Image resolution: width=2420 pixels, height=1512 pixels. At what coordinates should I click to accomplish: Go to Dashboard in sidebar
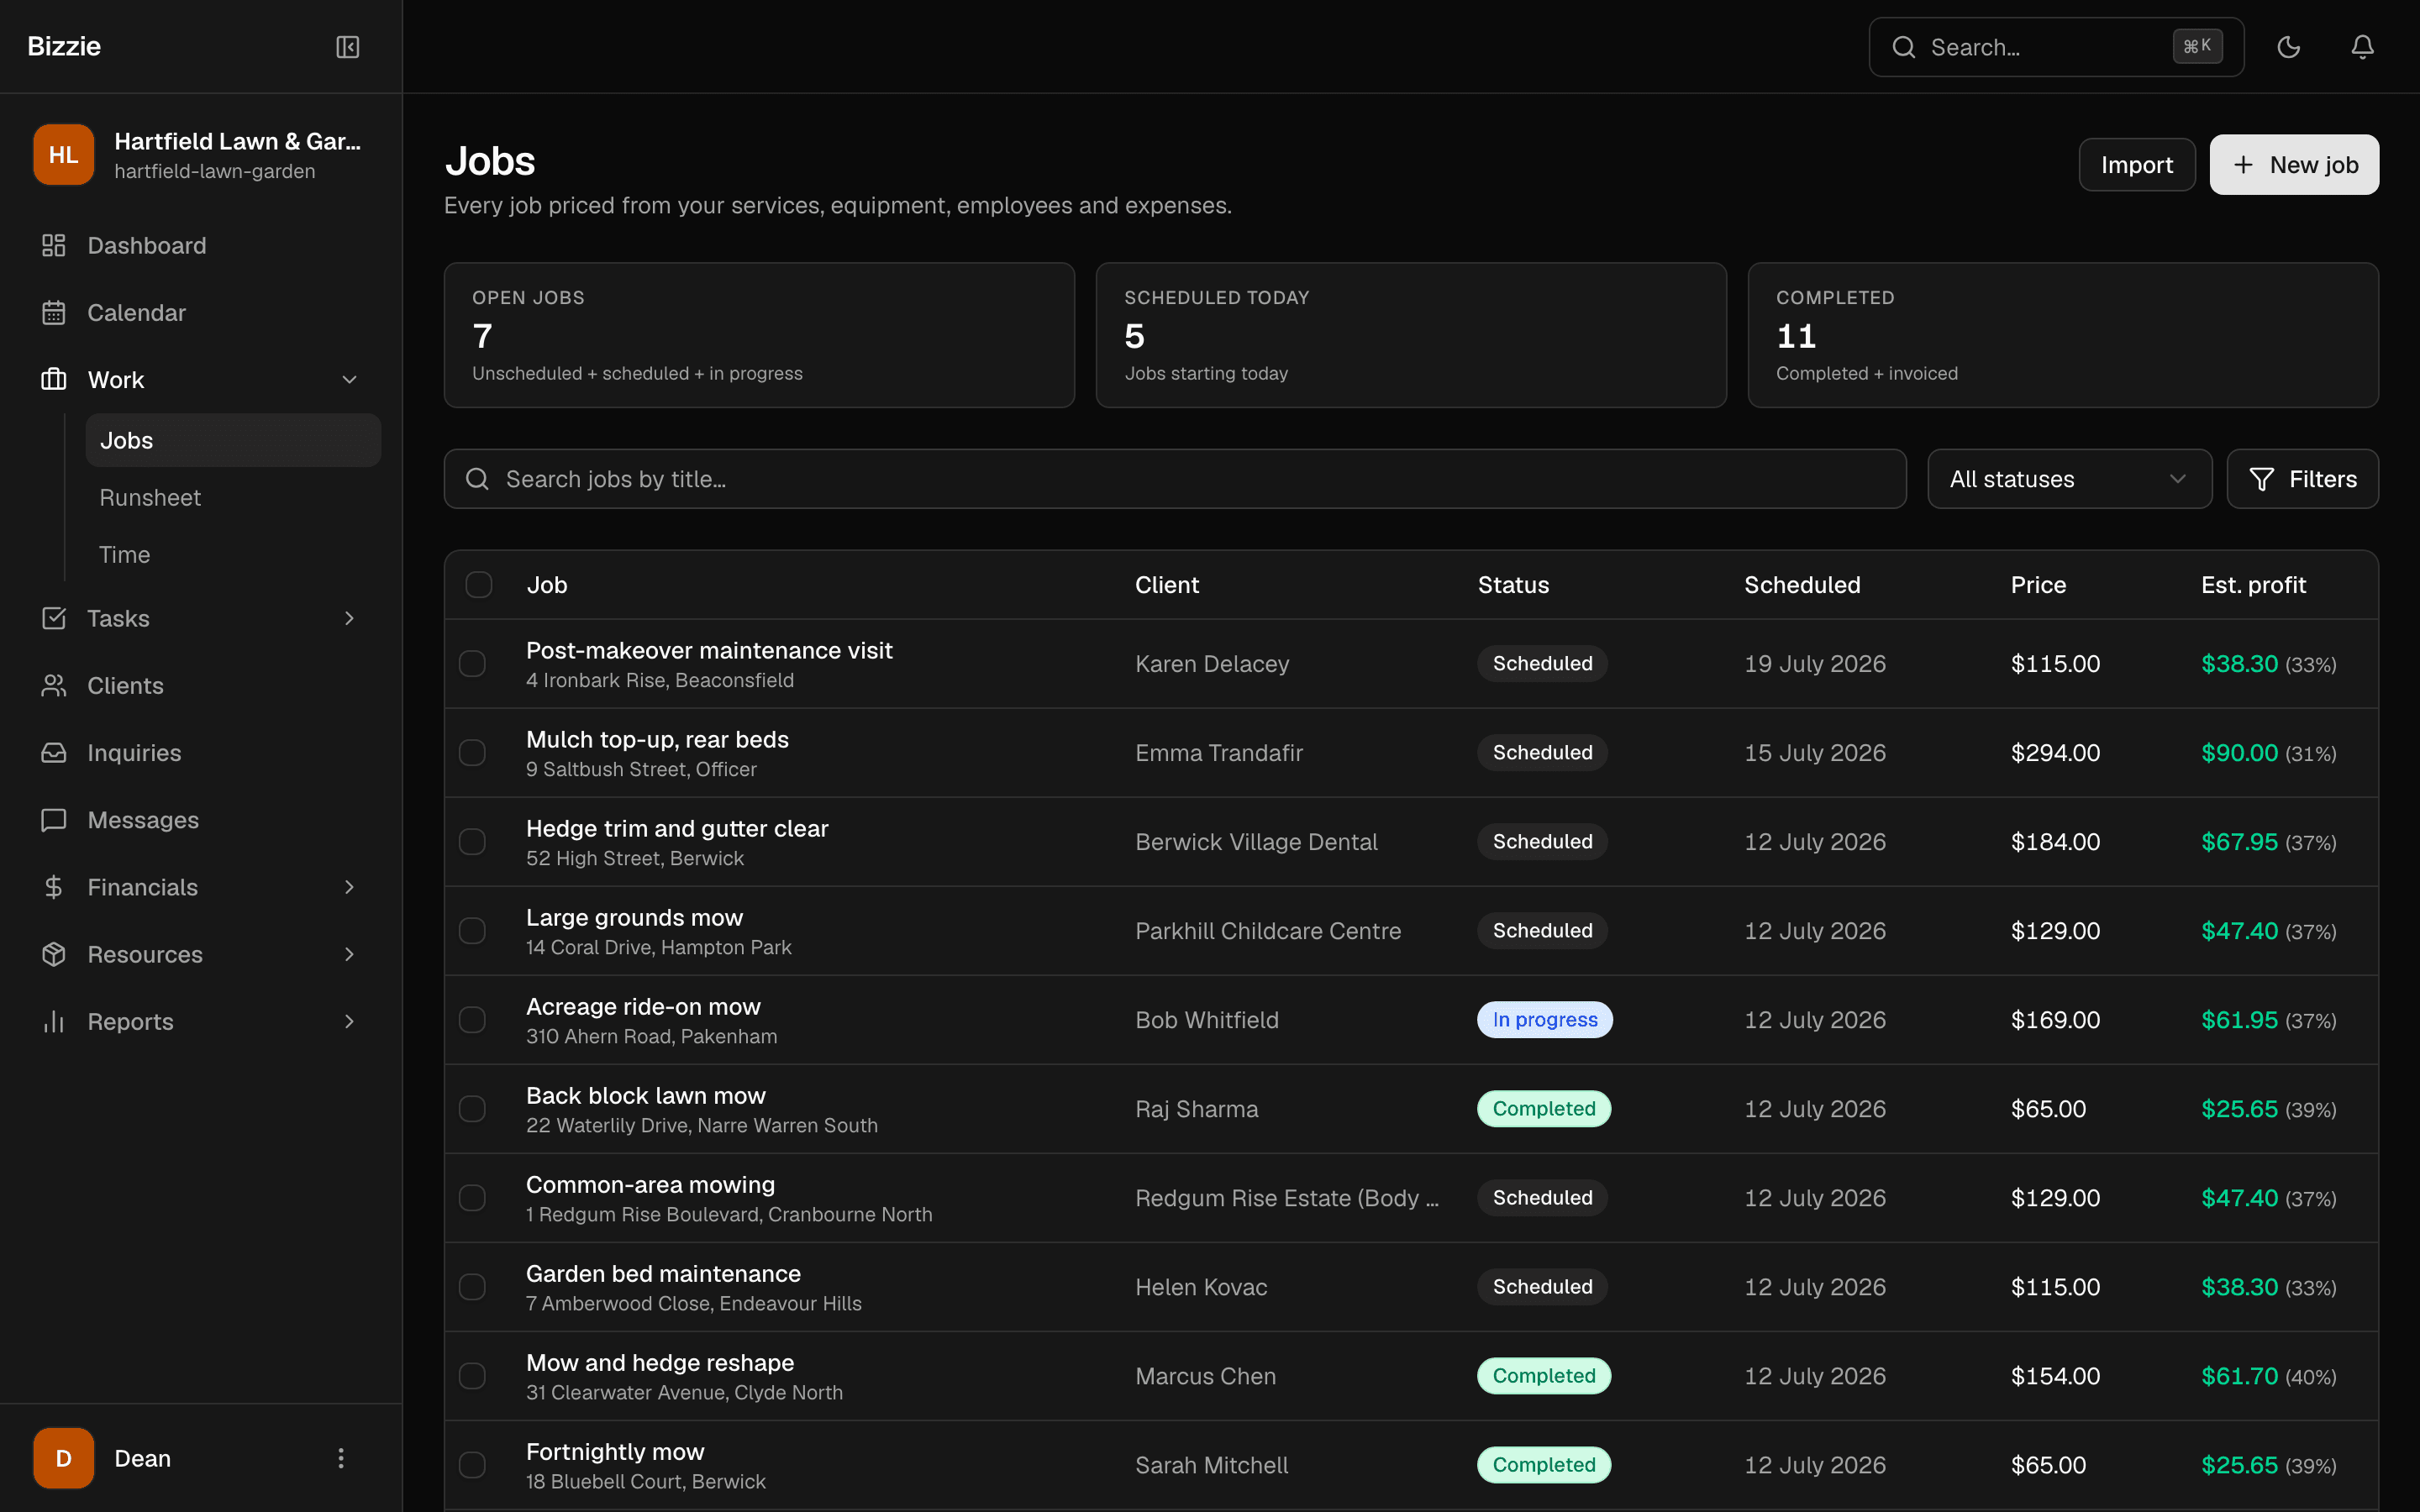pos(147,245)
